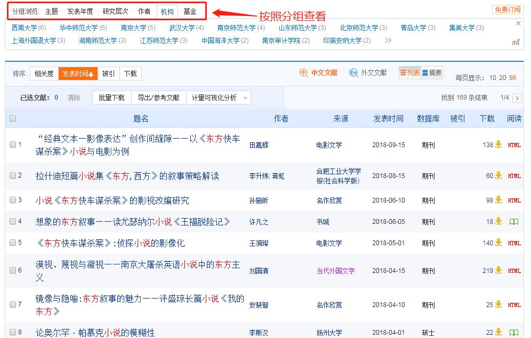Open the chart visualization icon in the group panel
Image resolution: width=531 pixels, height=338 pixels.
pyautogui.click(x=516, y=42)
